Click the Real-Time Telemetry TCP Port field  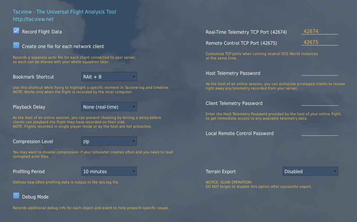tap(320, 31)
